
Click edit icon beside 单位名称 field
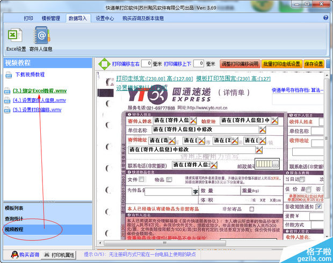point(262,129)
